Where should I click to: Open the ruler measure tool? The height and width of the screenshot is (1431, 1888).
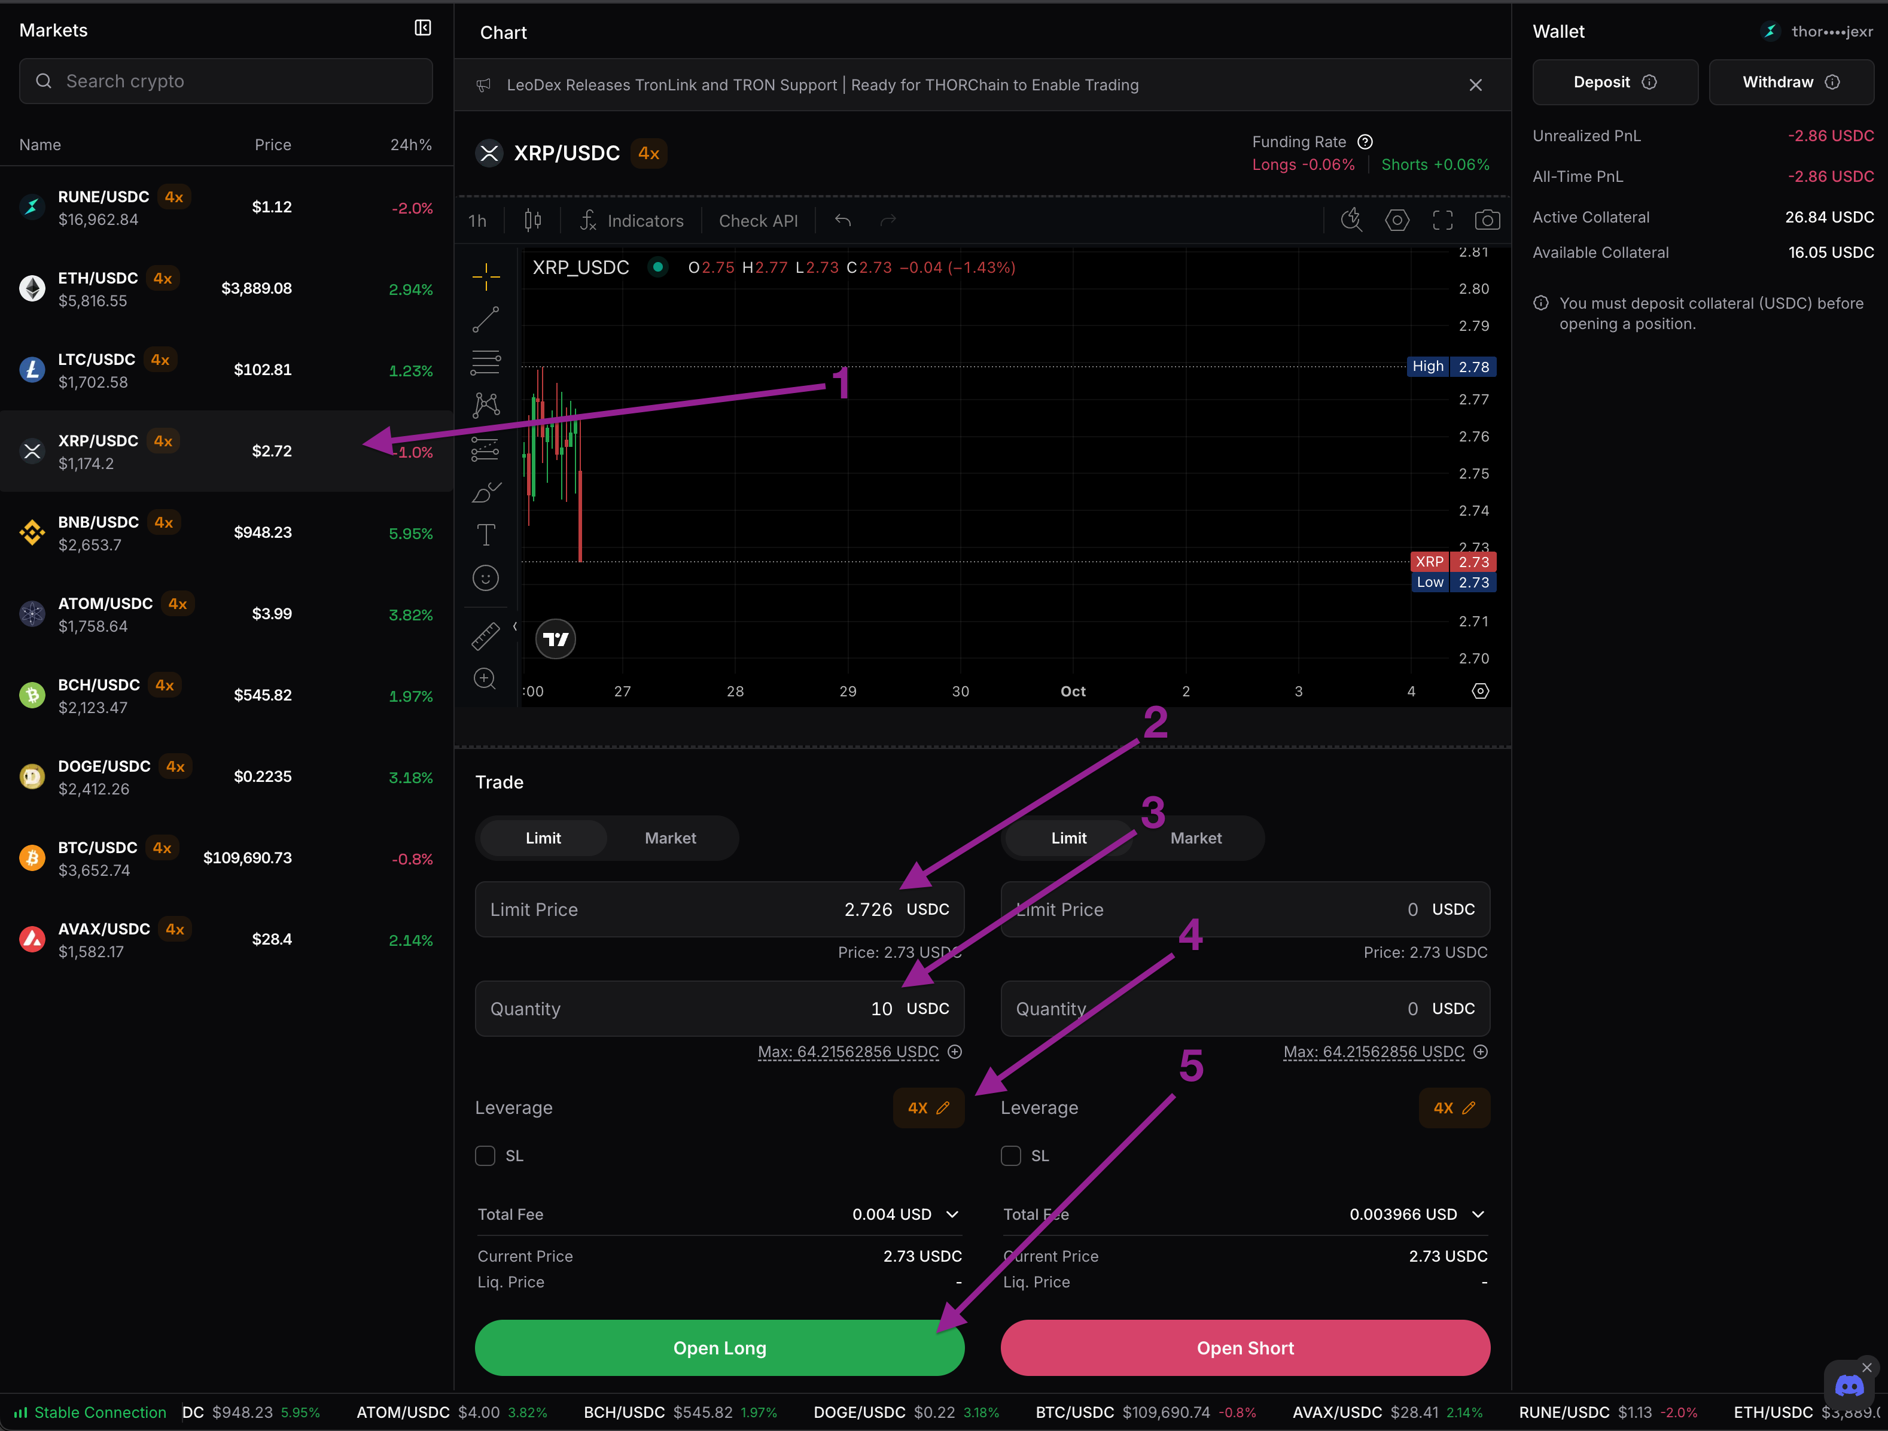[x=486, y=636]
